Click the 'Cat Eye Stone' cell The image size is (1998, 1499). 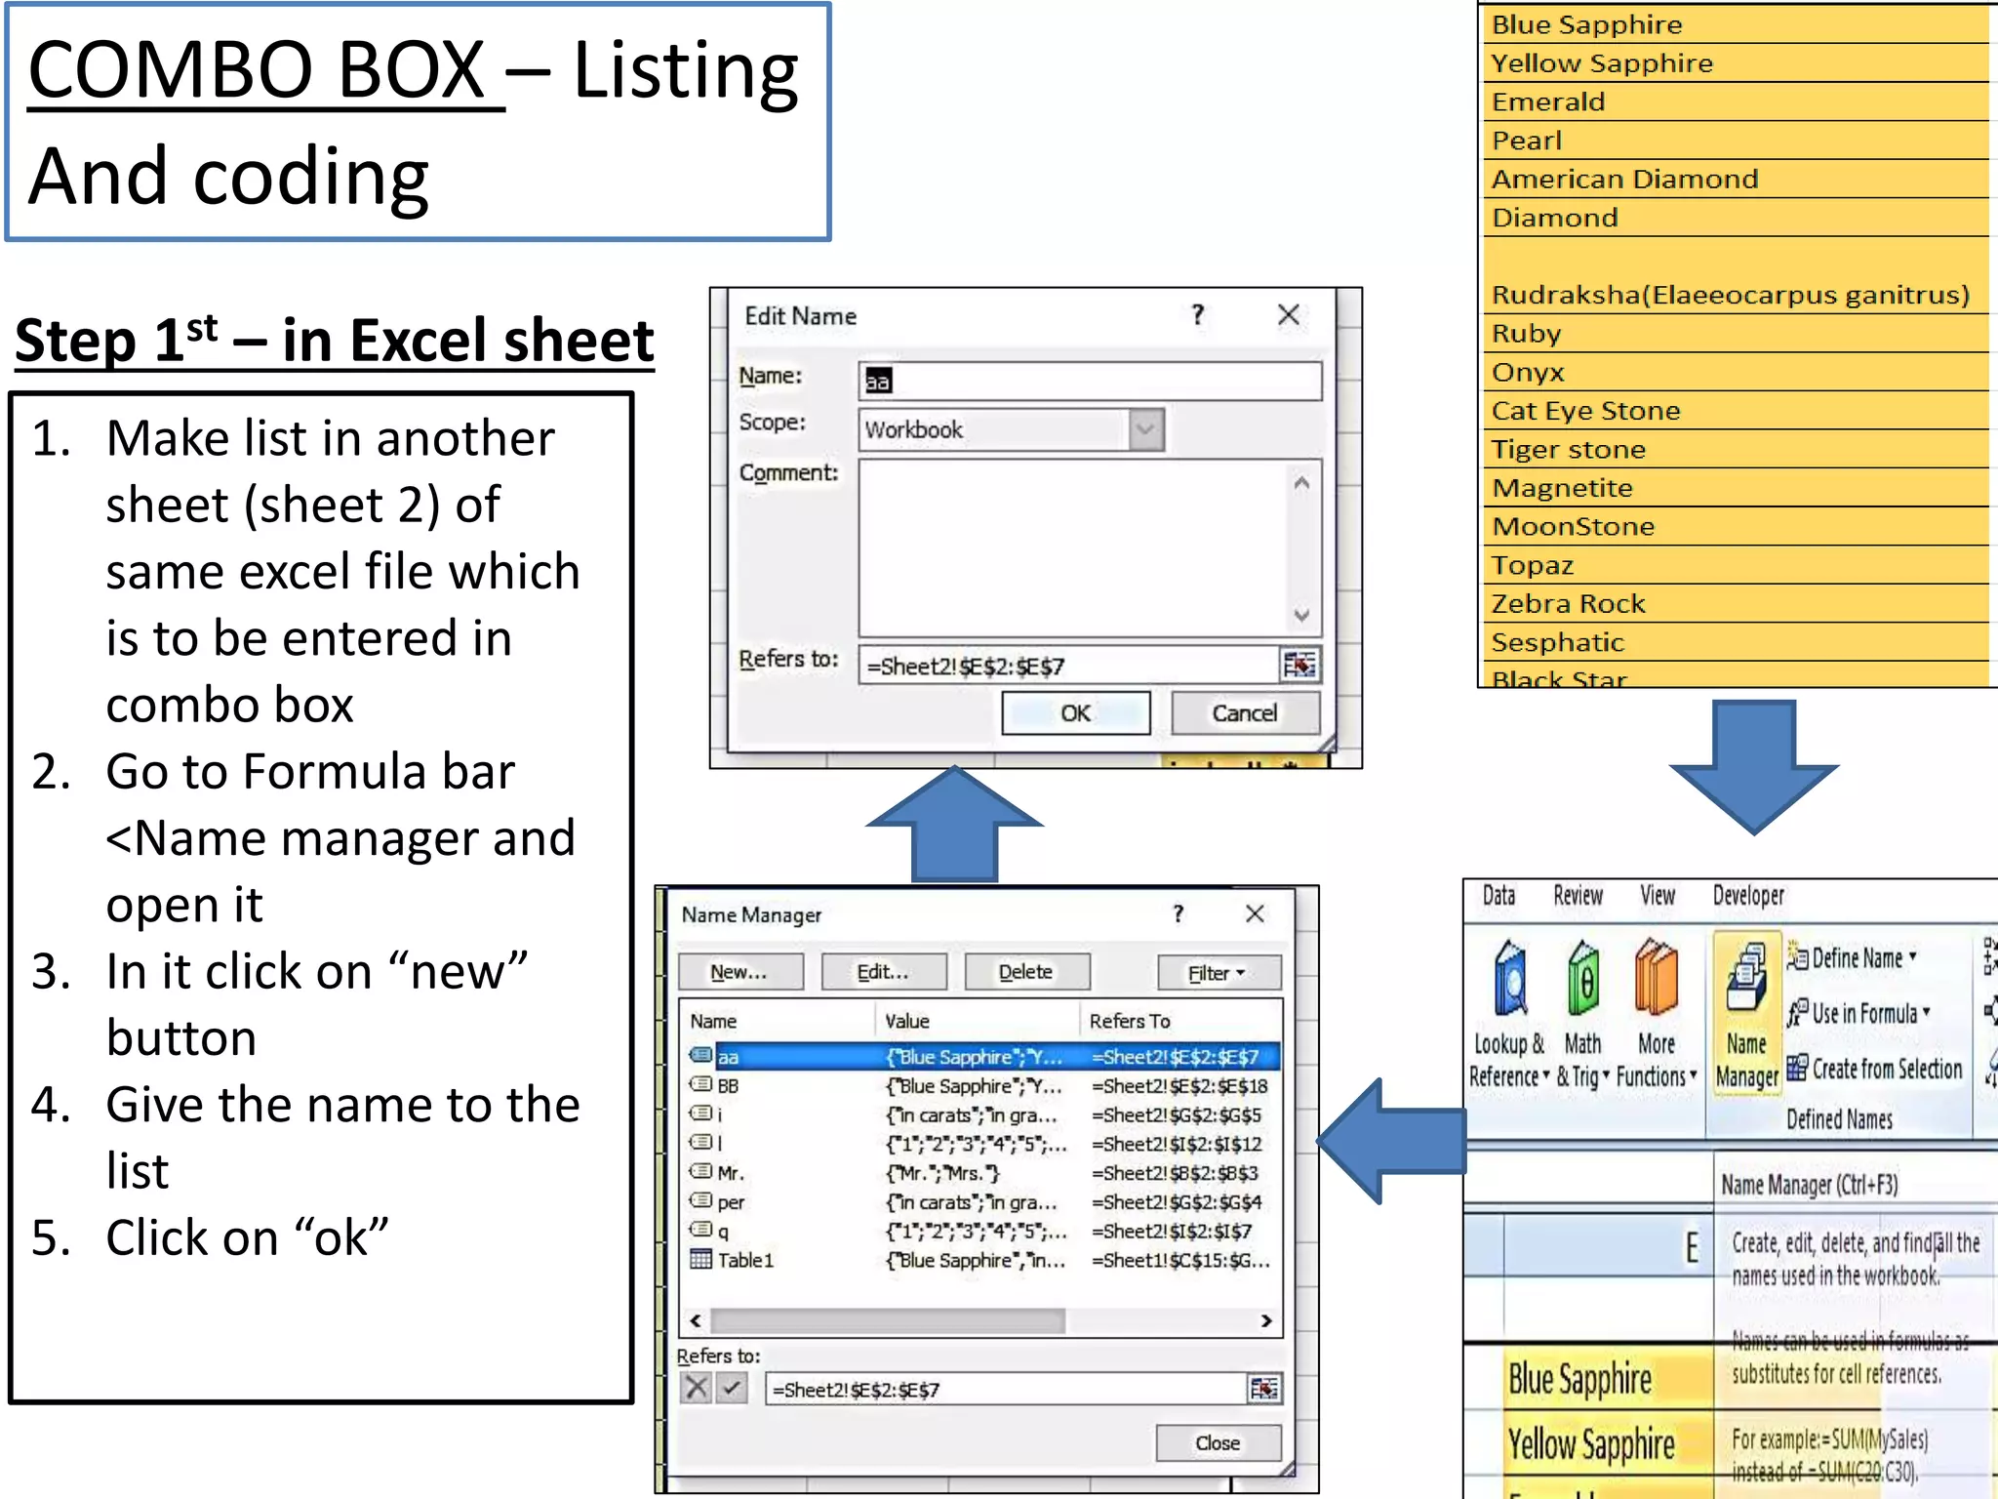coord(1737,410)
